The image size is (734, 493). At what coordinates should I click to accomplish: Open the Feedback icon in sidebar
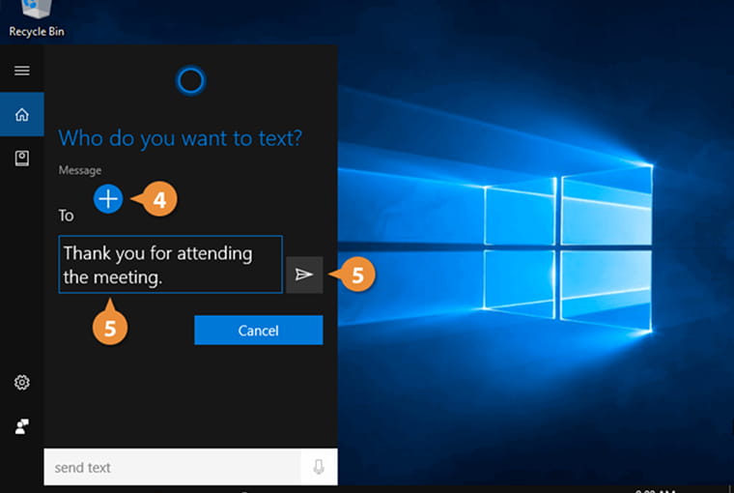21,426
